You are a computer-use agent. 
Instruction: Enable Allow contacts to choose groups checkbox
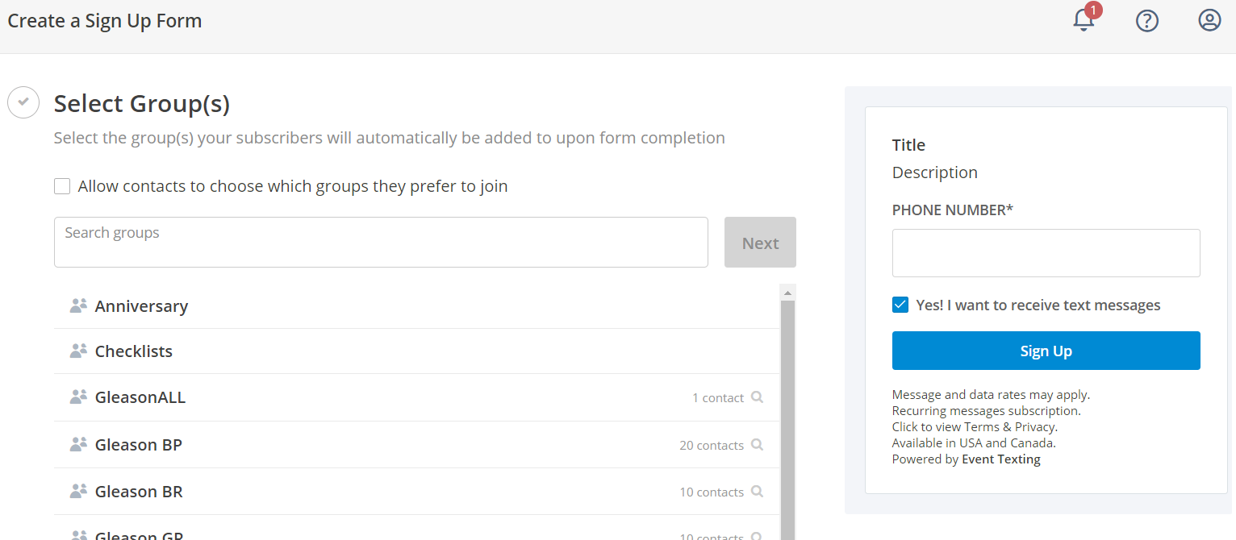(x=62, y=186)
